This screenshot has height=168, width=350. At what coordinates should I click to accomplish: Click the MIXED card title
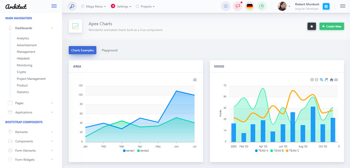tap(219, 66)
